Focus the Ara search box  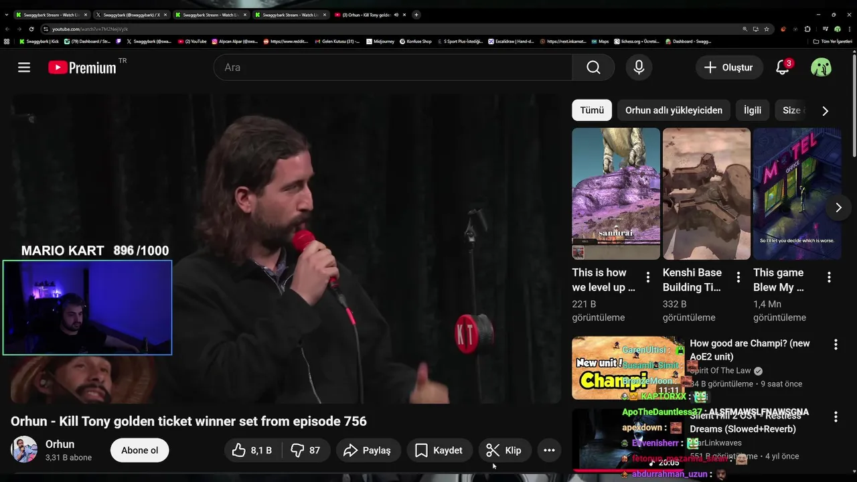[393, 67]
